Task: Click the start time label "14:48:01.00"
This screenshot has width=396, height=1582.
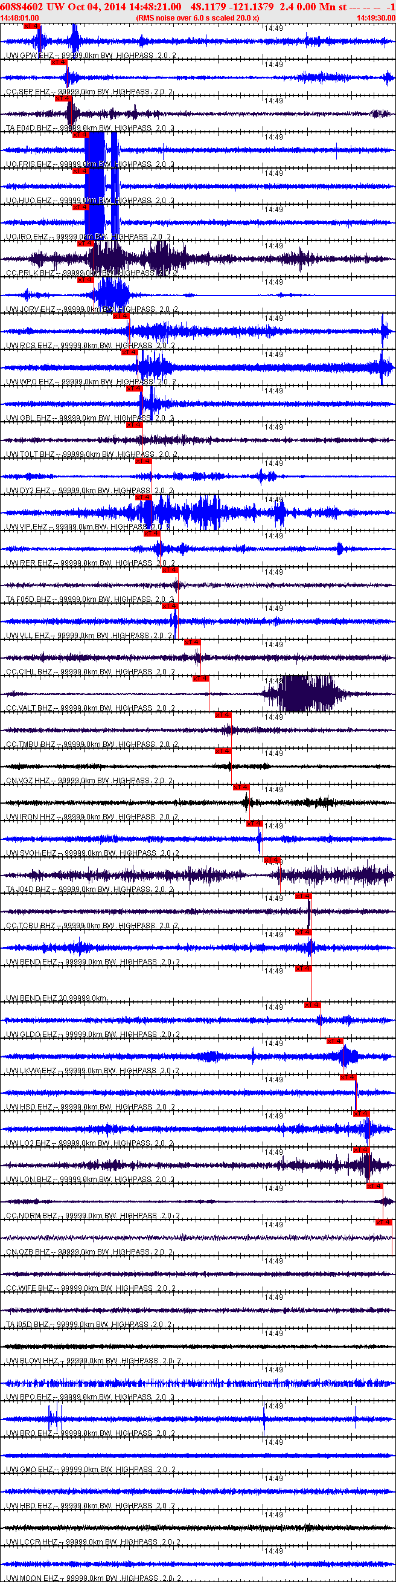Action: (x=20, y=18)
